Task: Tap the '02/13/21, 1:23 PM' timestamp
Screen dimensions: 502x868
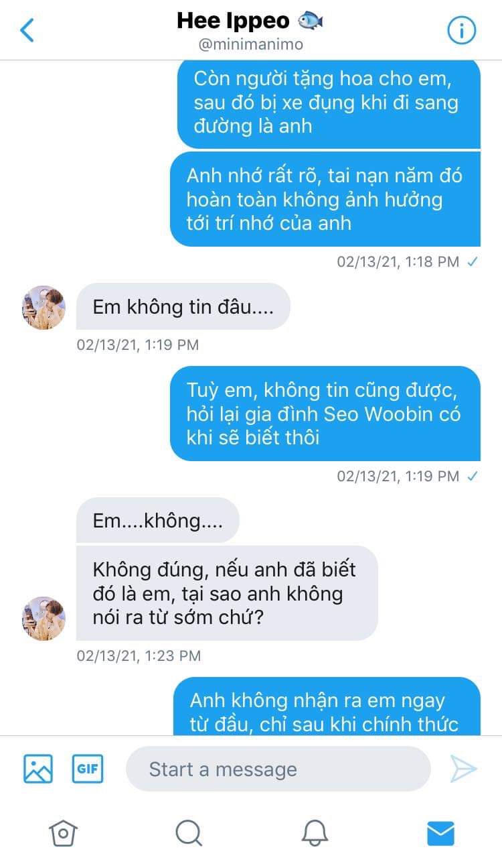Action: click(139, 656)
